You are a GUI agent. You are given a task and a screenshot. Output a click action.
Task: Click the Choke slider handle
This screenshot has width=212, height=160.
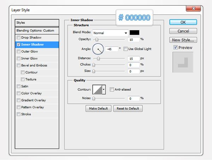(94, 65)
